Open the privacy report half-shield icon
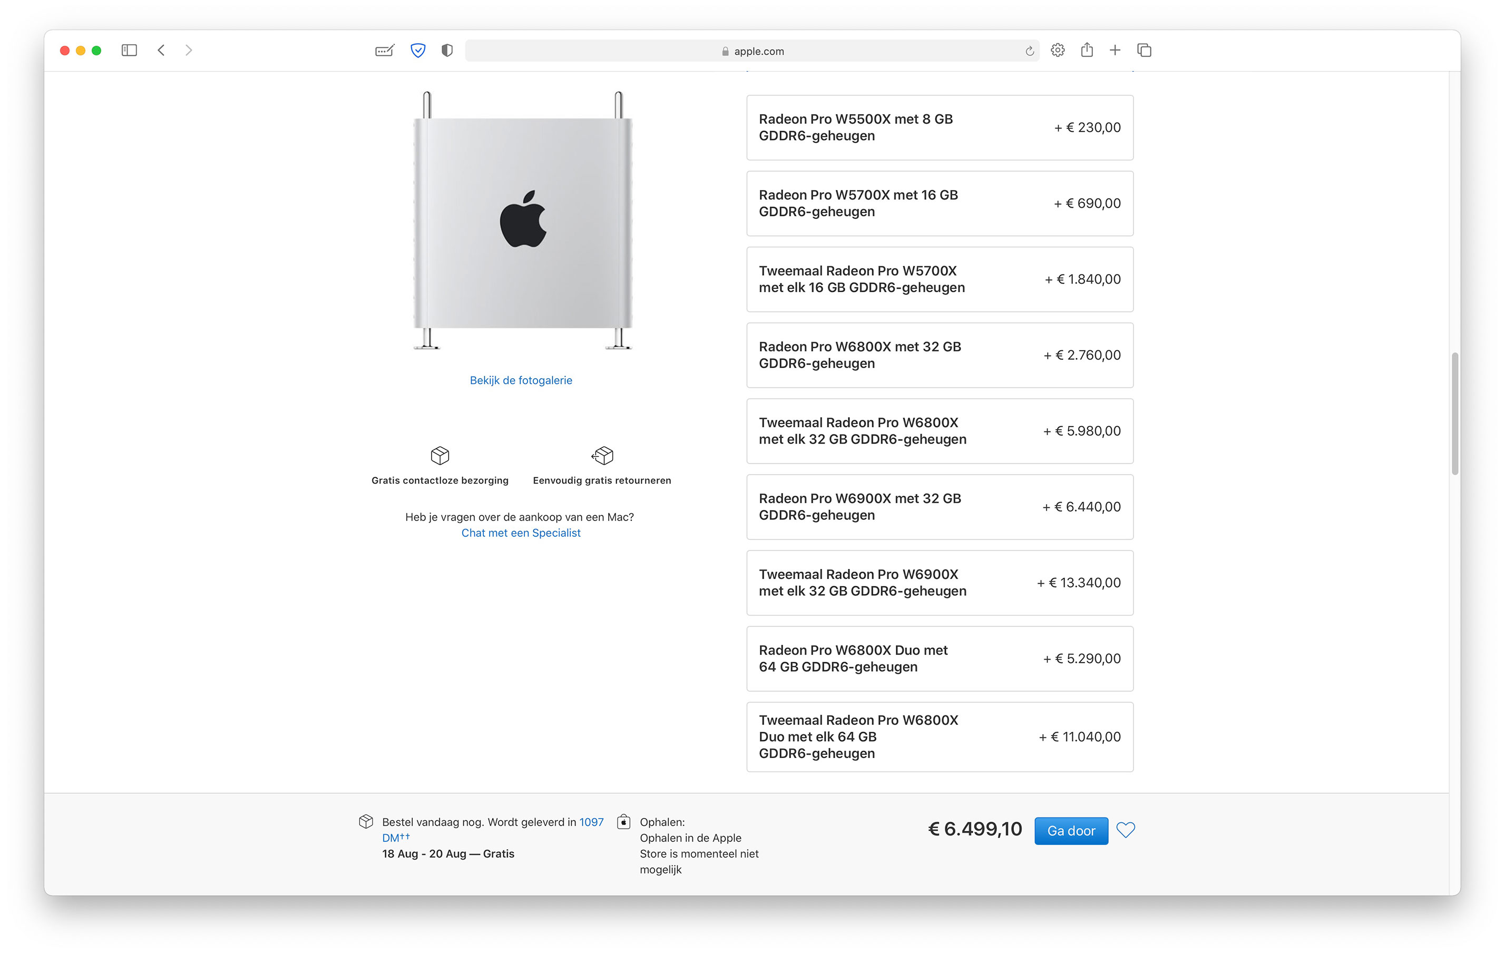 (447, 50)
